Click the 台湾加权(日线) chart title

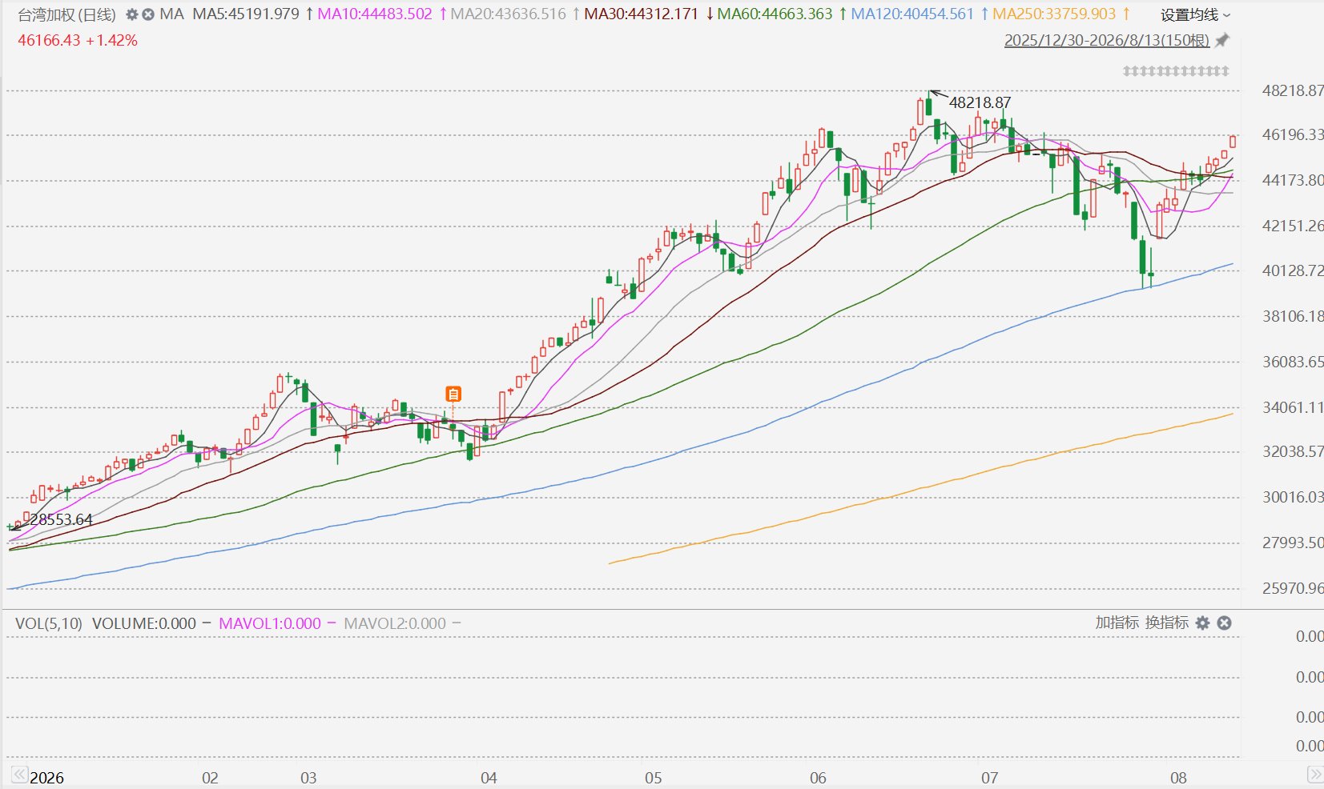66,14
